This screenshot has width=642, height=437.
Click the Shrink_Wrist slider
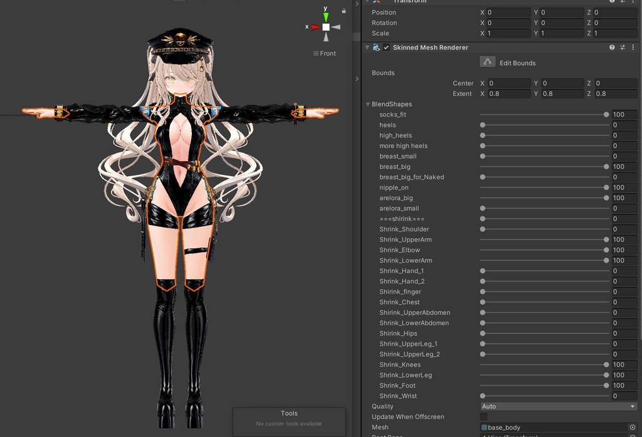tap(545, 396)
